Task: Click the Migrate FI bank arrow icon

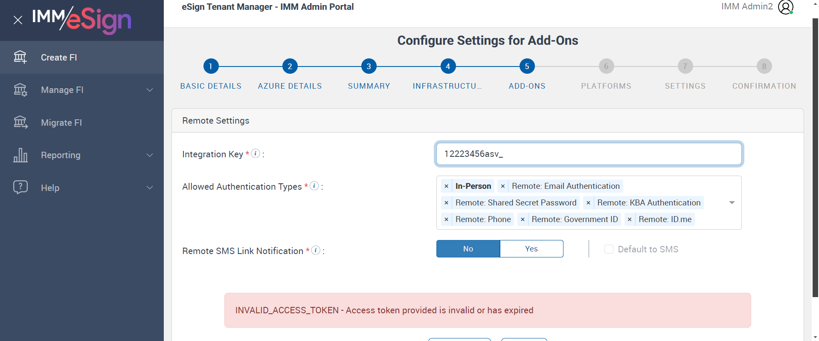Action: pyautogui.click(x=20, y=122)
